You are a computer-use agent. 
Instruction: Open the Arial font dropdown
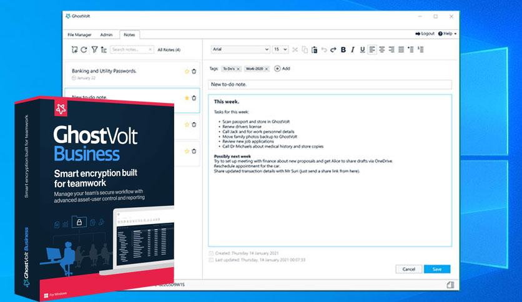click(x=240, y=49)
